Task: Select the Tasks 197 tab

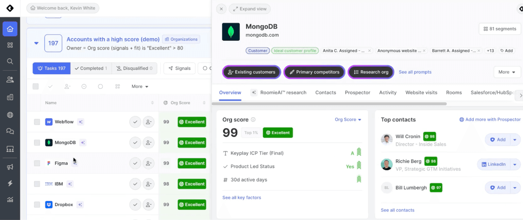Action: tap(52, 68)
